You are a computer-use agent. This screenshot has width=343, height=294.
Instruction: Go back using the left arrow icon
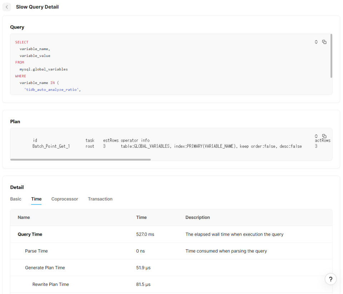click(x=7, y=7)
